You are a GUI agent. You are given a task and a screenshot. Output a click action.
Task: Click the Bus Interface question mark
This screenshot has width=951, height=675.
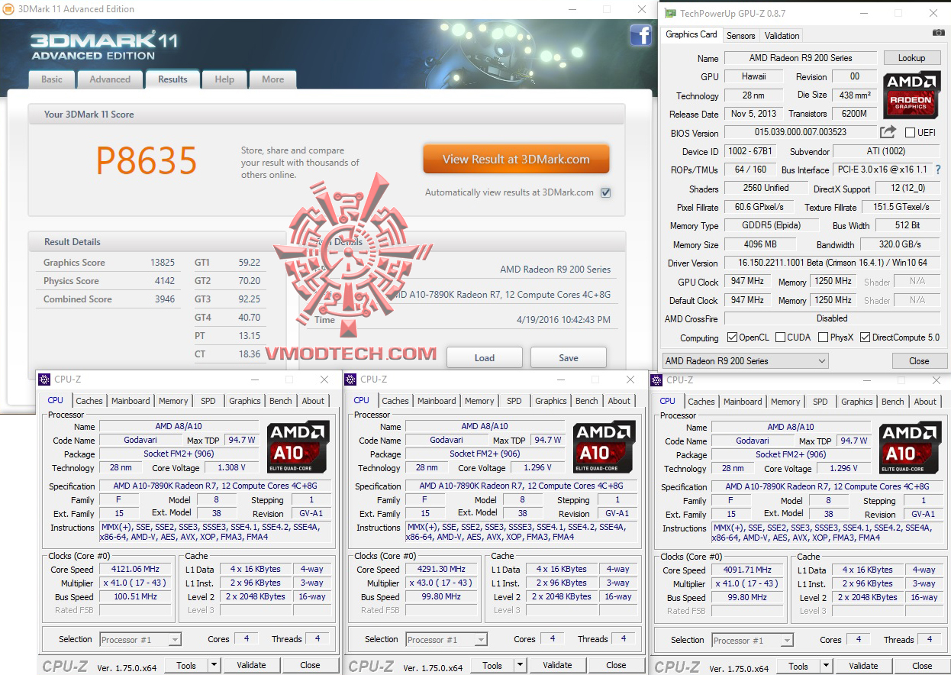coord(938,170)
